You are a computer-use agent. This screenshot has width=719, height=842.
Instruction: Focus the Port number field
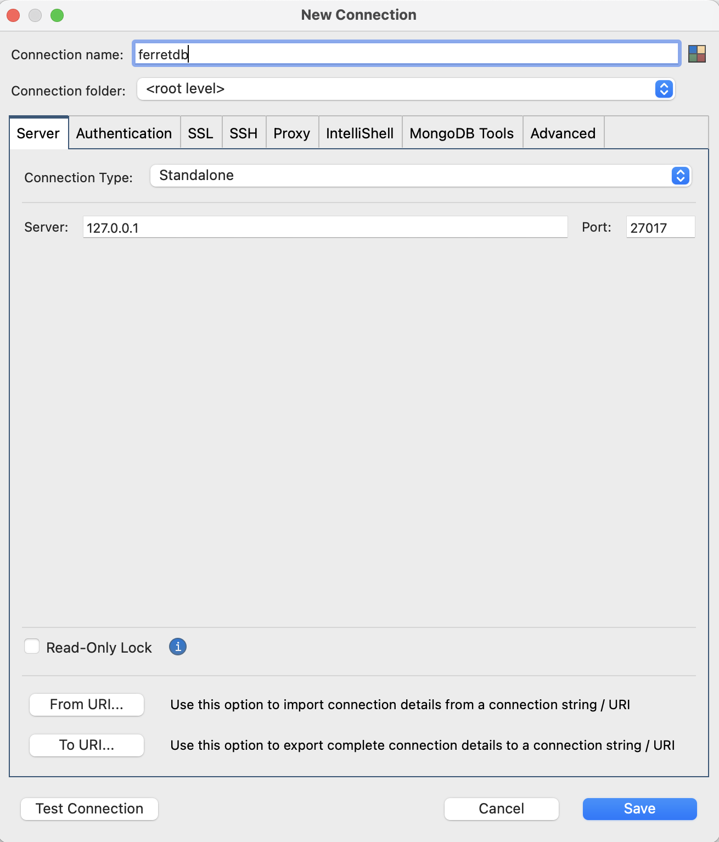660,227
